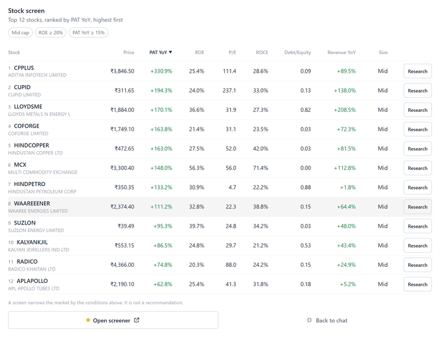
Task: Click the P/E value 237.1
Action: [x=229, y=90]
